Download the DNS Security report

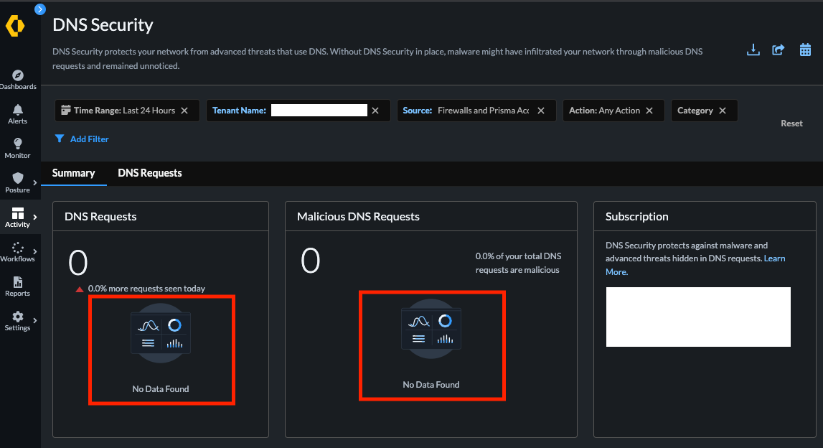point(753,50)
